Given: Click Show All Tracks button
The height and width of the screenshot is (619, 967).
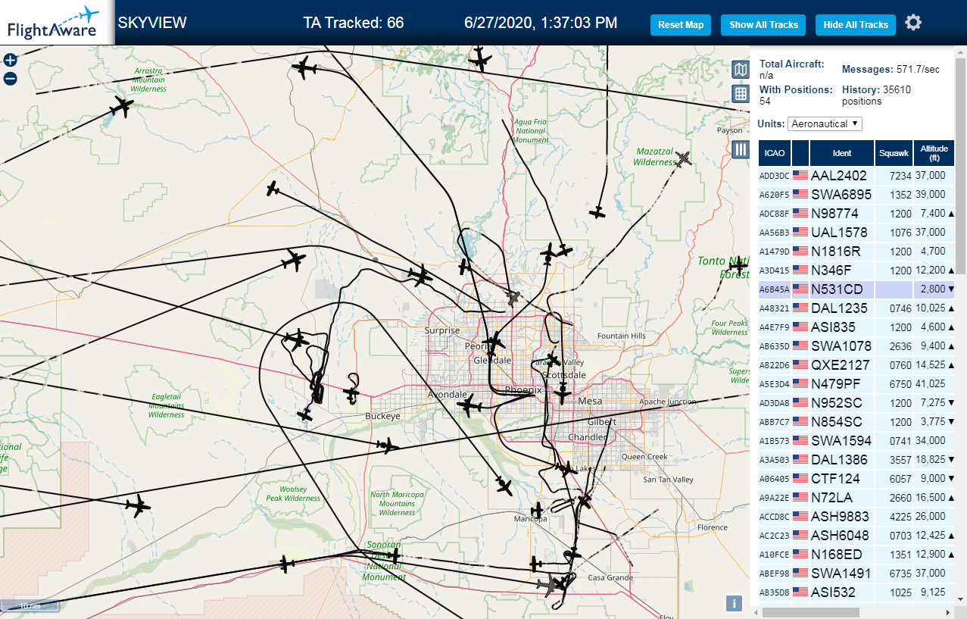Looking at the screenshot, I should point(763,25).
